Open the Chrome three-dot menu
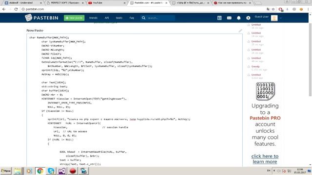The height and width of the screenshot is (175, 312). click(x=308, y=9)
